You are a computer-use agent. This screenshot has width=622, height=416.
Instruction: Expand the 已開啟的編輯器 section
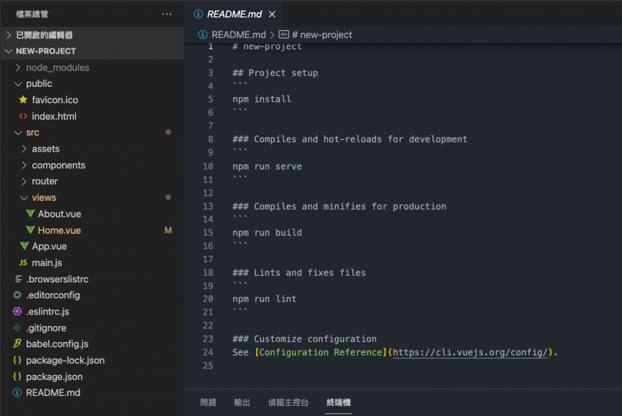44,35
